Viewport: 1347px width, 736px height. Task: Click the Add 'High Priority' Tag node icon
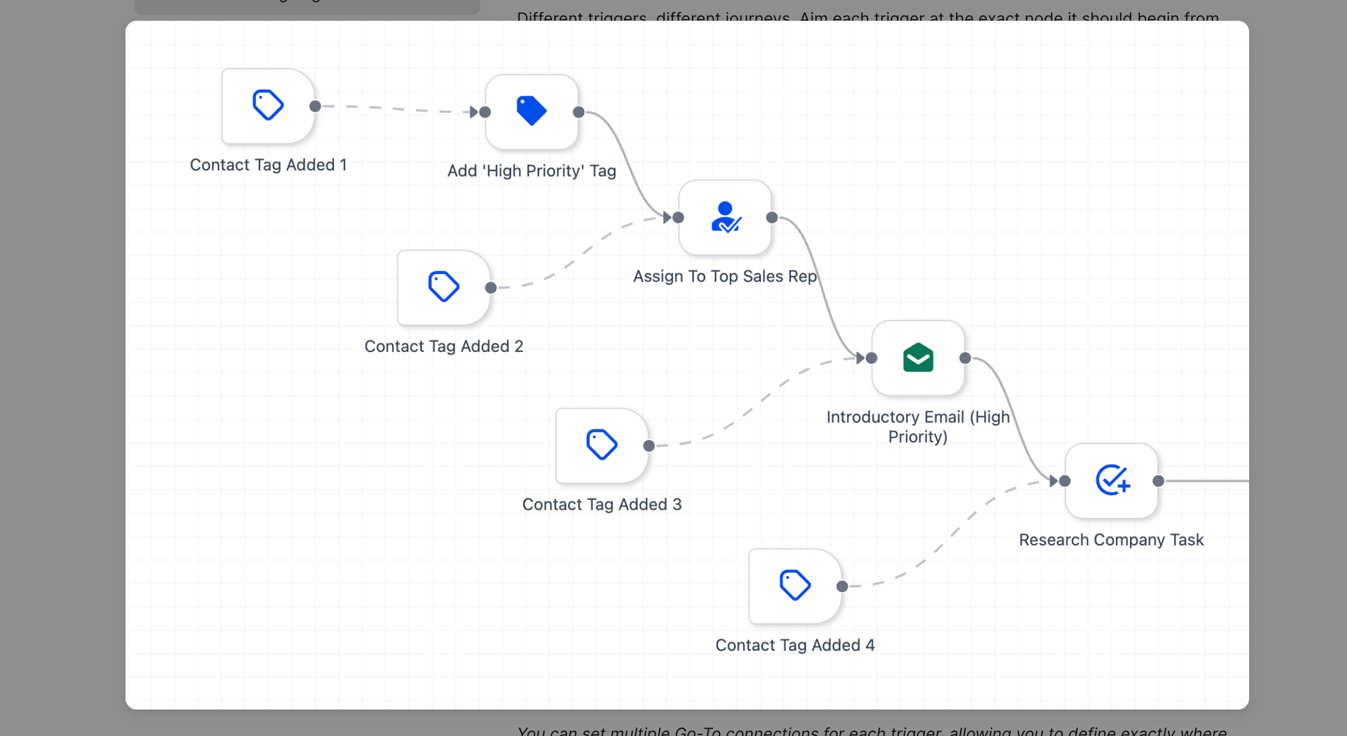[x=531, y=111]
